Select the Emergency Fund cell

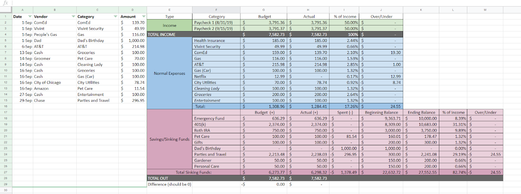(x=216, y=118)
